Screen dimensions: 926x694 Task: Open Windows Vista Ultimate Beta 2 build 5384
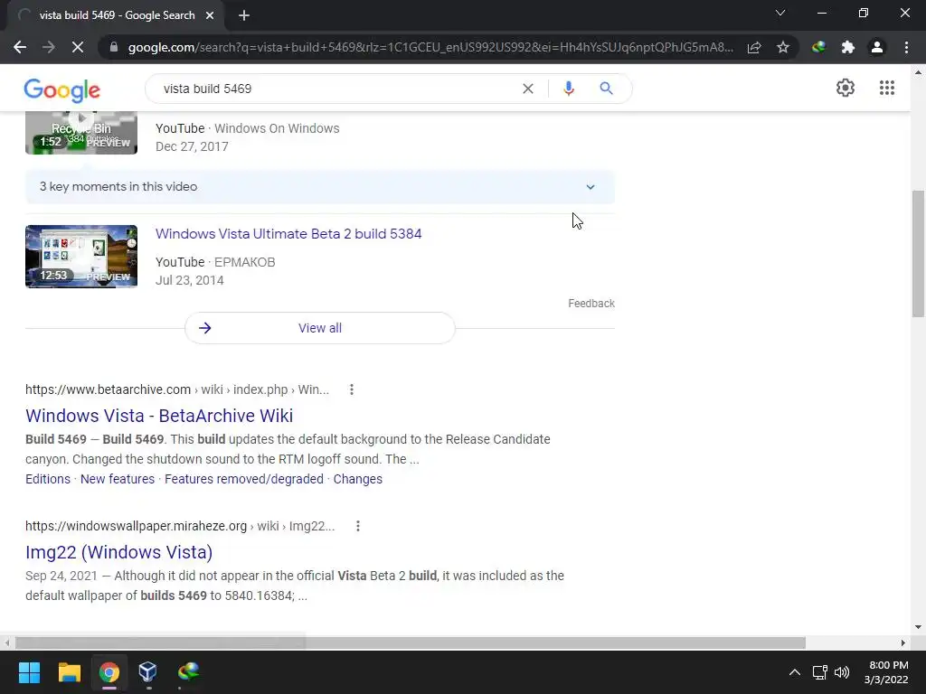tap(288, 234)
